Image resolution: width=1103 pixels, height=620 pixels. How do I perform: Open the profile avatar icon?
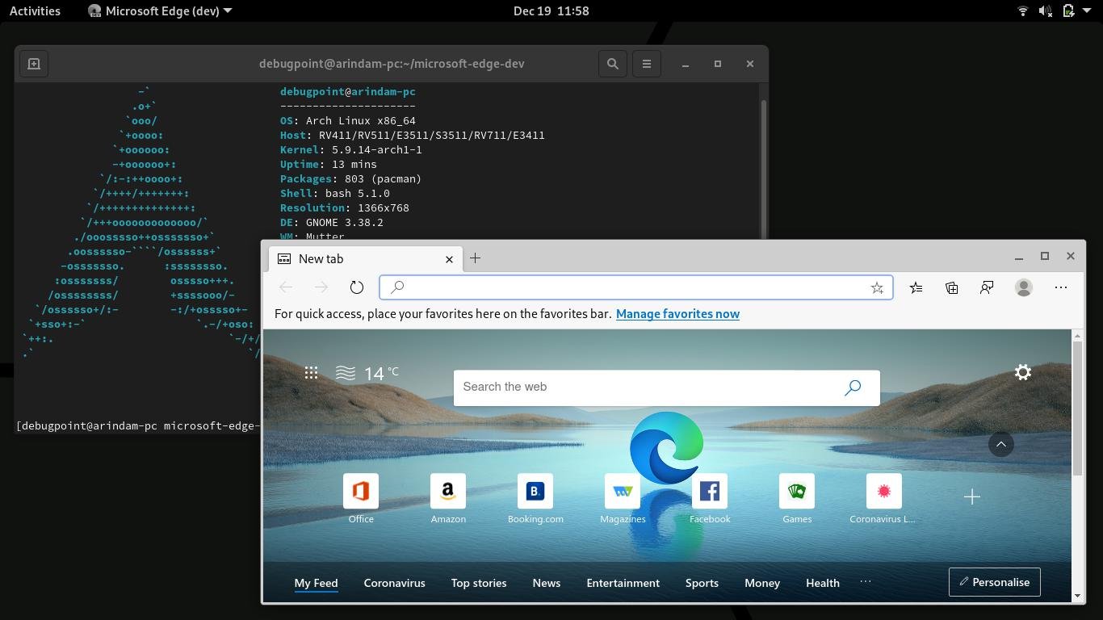1023,287
